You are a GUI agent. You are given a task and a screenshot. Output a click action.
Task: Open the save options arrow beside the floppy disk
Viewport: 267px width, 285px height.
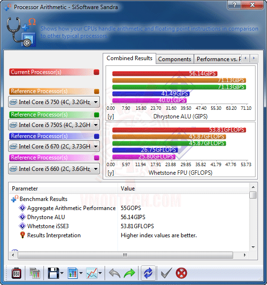tap(62, 273)
